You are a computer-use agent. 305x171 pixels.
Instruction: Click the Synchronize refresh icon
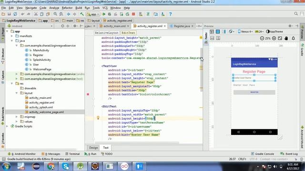(15, 14)
